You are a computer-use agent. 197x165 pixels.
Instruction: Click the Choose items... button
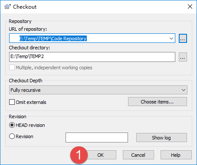click(x=158, y=102)
